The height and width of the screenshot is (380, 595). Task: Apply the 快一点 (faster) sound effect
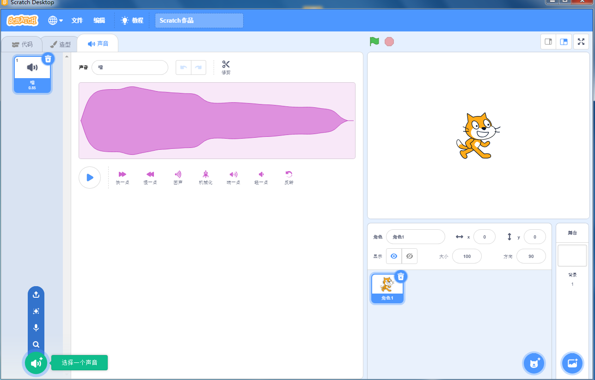[x=122, y=177]
